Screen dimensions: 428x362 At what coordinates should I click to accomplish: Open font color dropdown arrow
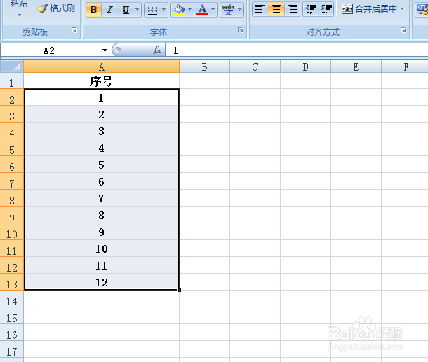pos(213,10)
